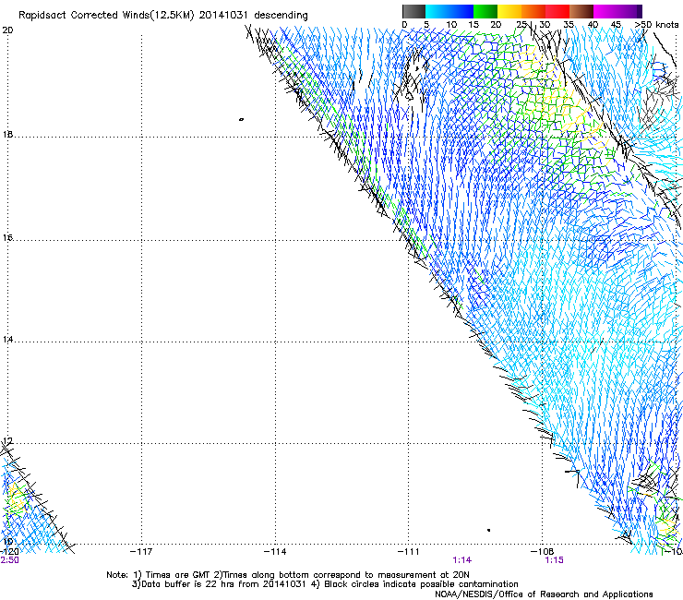Image resolution: width=683 pixels, height=600 pixels.
Task: Click the latitude label '18' on left axis
Action: coord(7,134)
